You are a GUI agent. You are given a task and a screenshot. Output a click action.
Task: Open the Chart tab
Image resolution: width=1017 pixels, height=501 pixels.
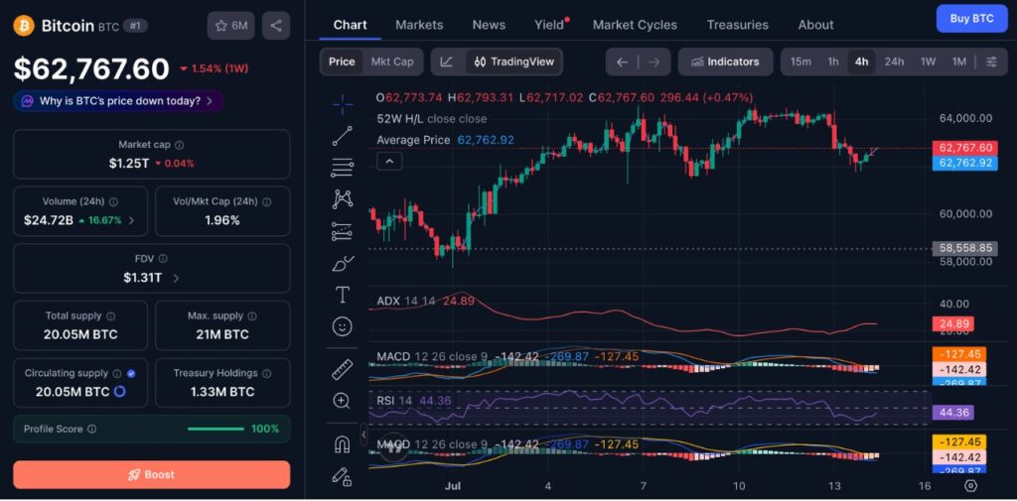click(x=351, y=25)
